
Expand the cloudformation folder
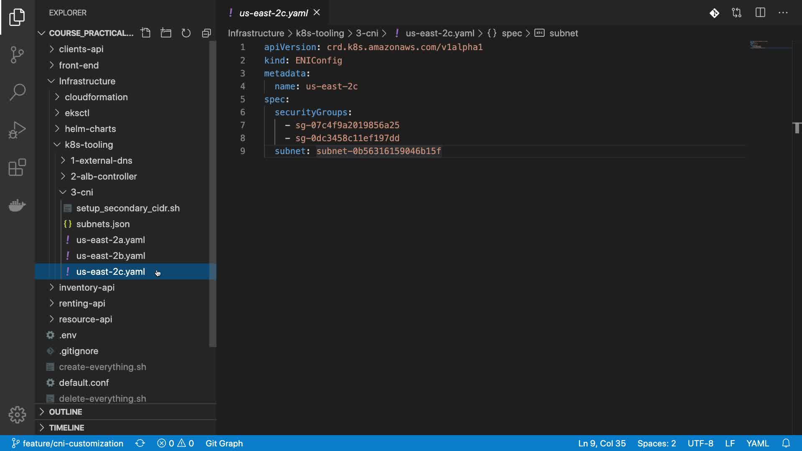click(96, 97)
